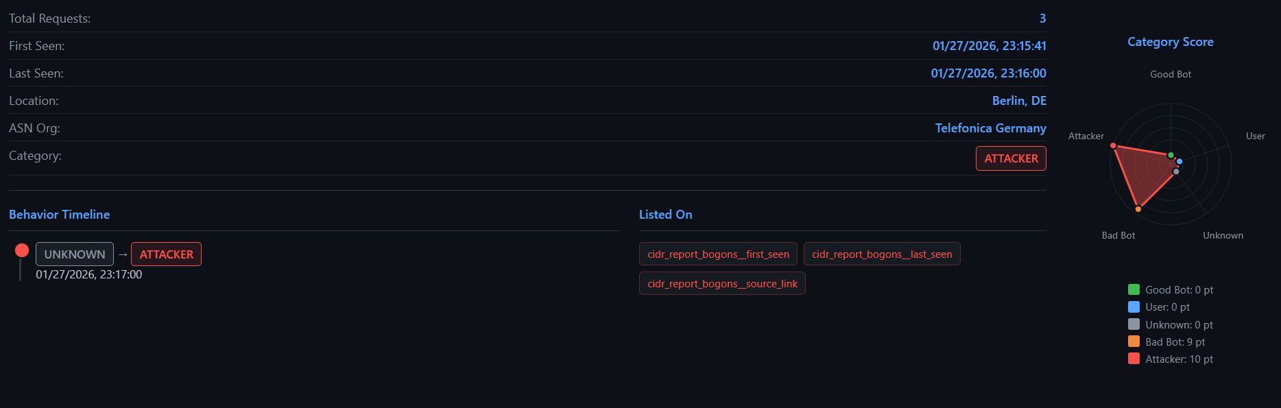Image resolution: width=1281 pixels, height=408 pixels.
Task: Click the Listed On section heading
Action: click(665, 215)
